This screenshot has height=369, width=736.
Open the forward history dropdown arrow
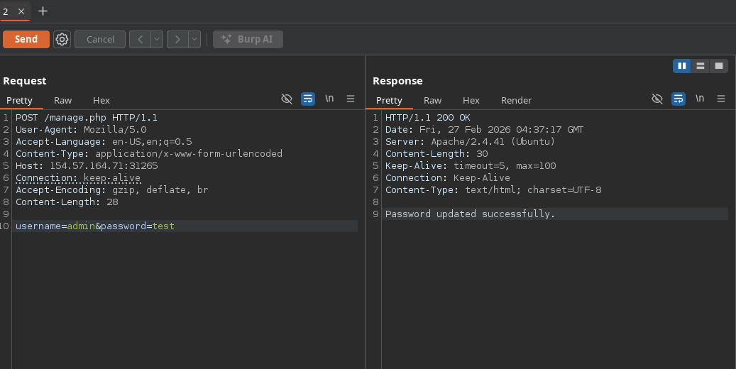tap(194, 40)
